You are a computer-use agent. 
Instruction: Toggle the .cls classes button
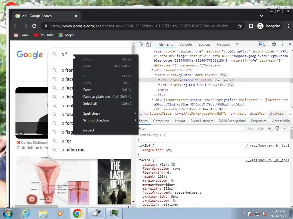(x=260, y=129)
